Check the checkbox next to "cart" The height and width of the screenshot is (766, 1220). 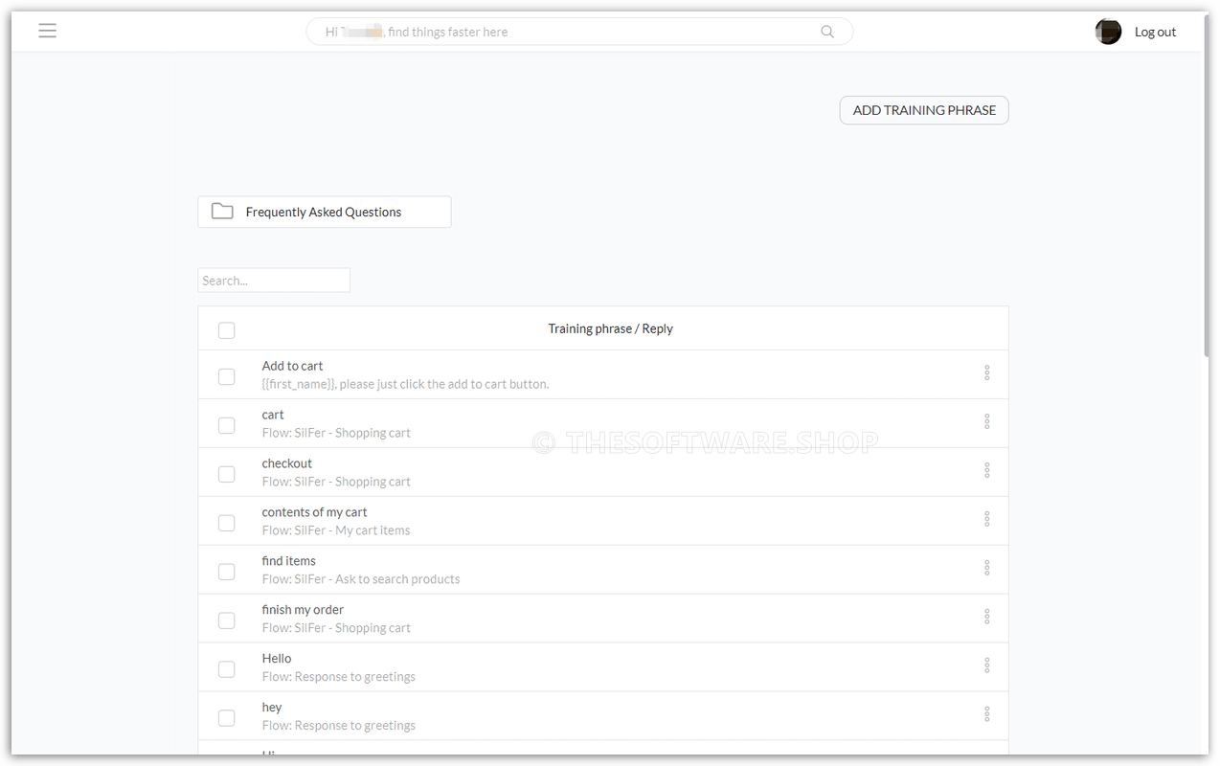click(x=226, y=425)
